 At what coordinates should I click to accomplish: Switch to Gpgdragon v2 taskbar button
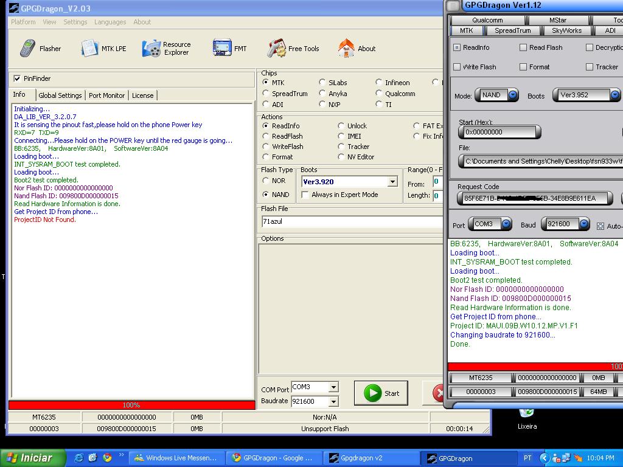pyautogui.click(x=371, y=458)
